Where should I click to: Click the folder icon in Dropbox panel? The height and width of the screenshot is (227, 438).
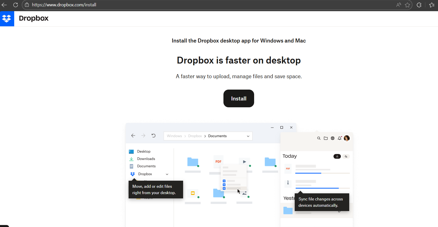[x=326, y=138]
